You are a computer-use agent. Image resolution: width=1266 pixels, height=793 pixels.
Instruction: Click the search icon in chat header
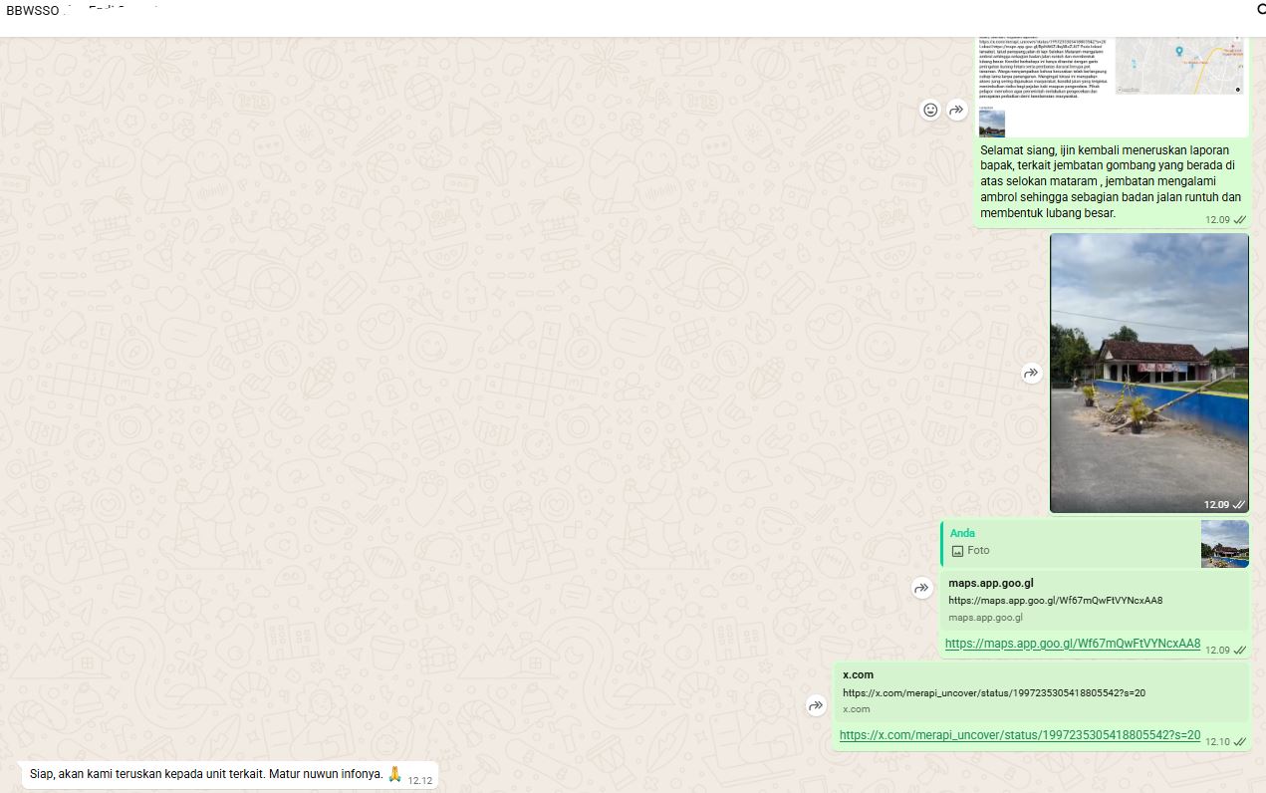tap(1259, 10)
